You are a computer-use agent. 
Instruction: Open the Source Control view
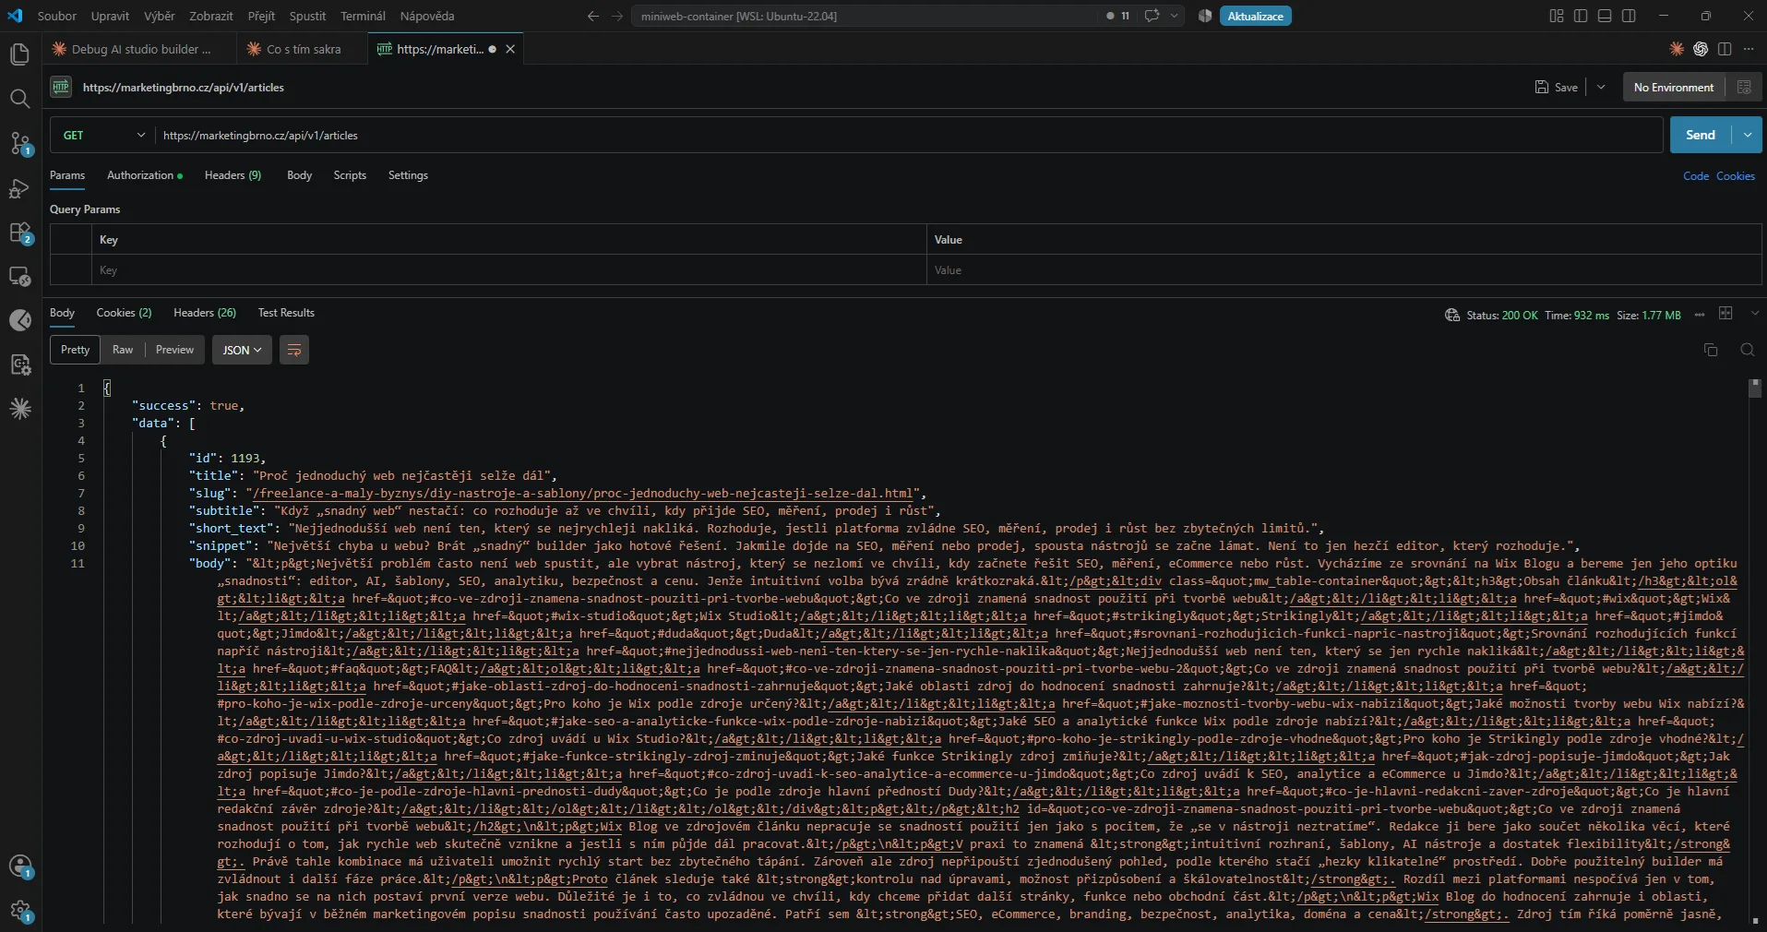coord(19,143)
